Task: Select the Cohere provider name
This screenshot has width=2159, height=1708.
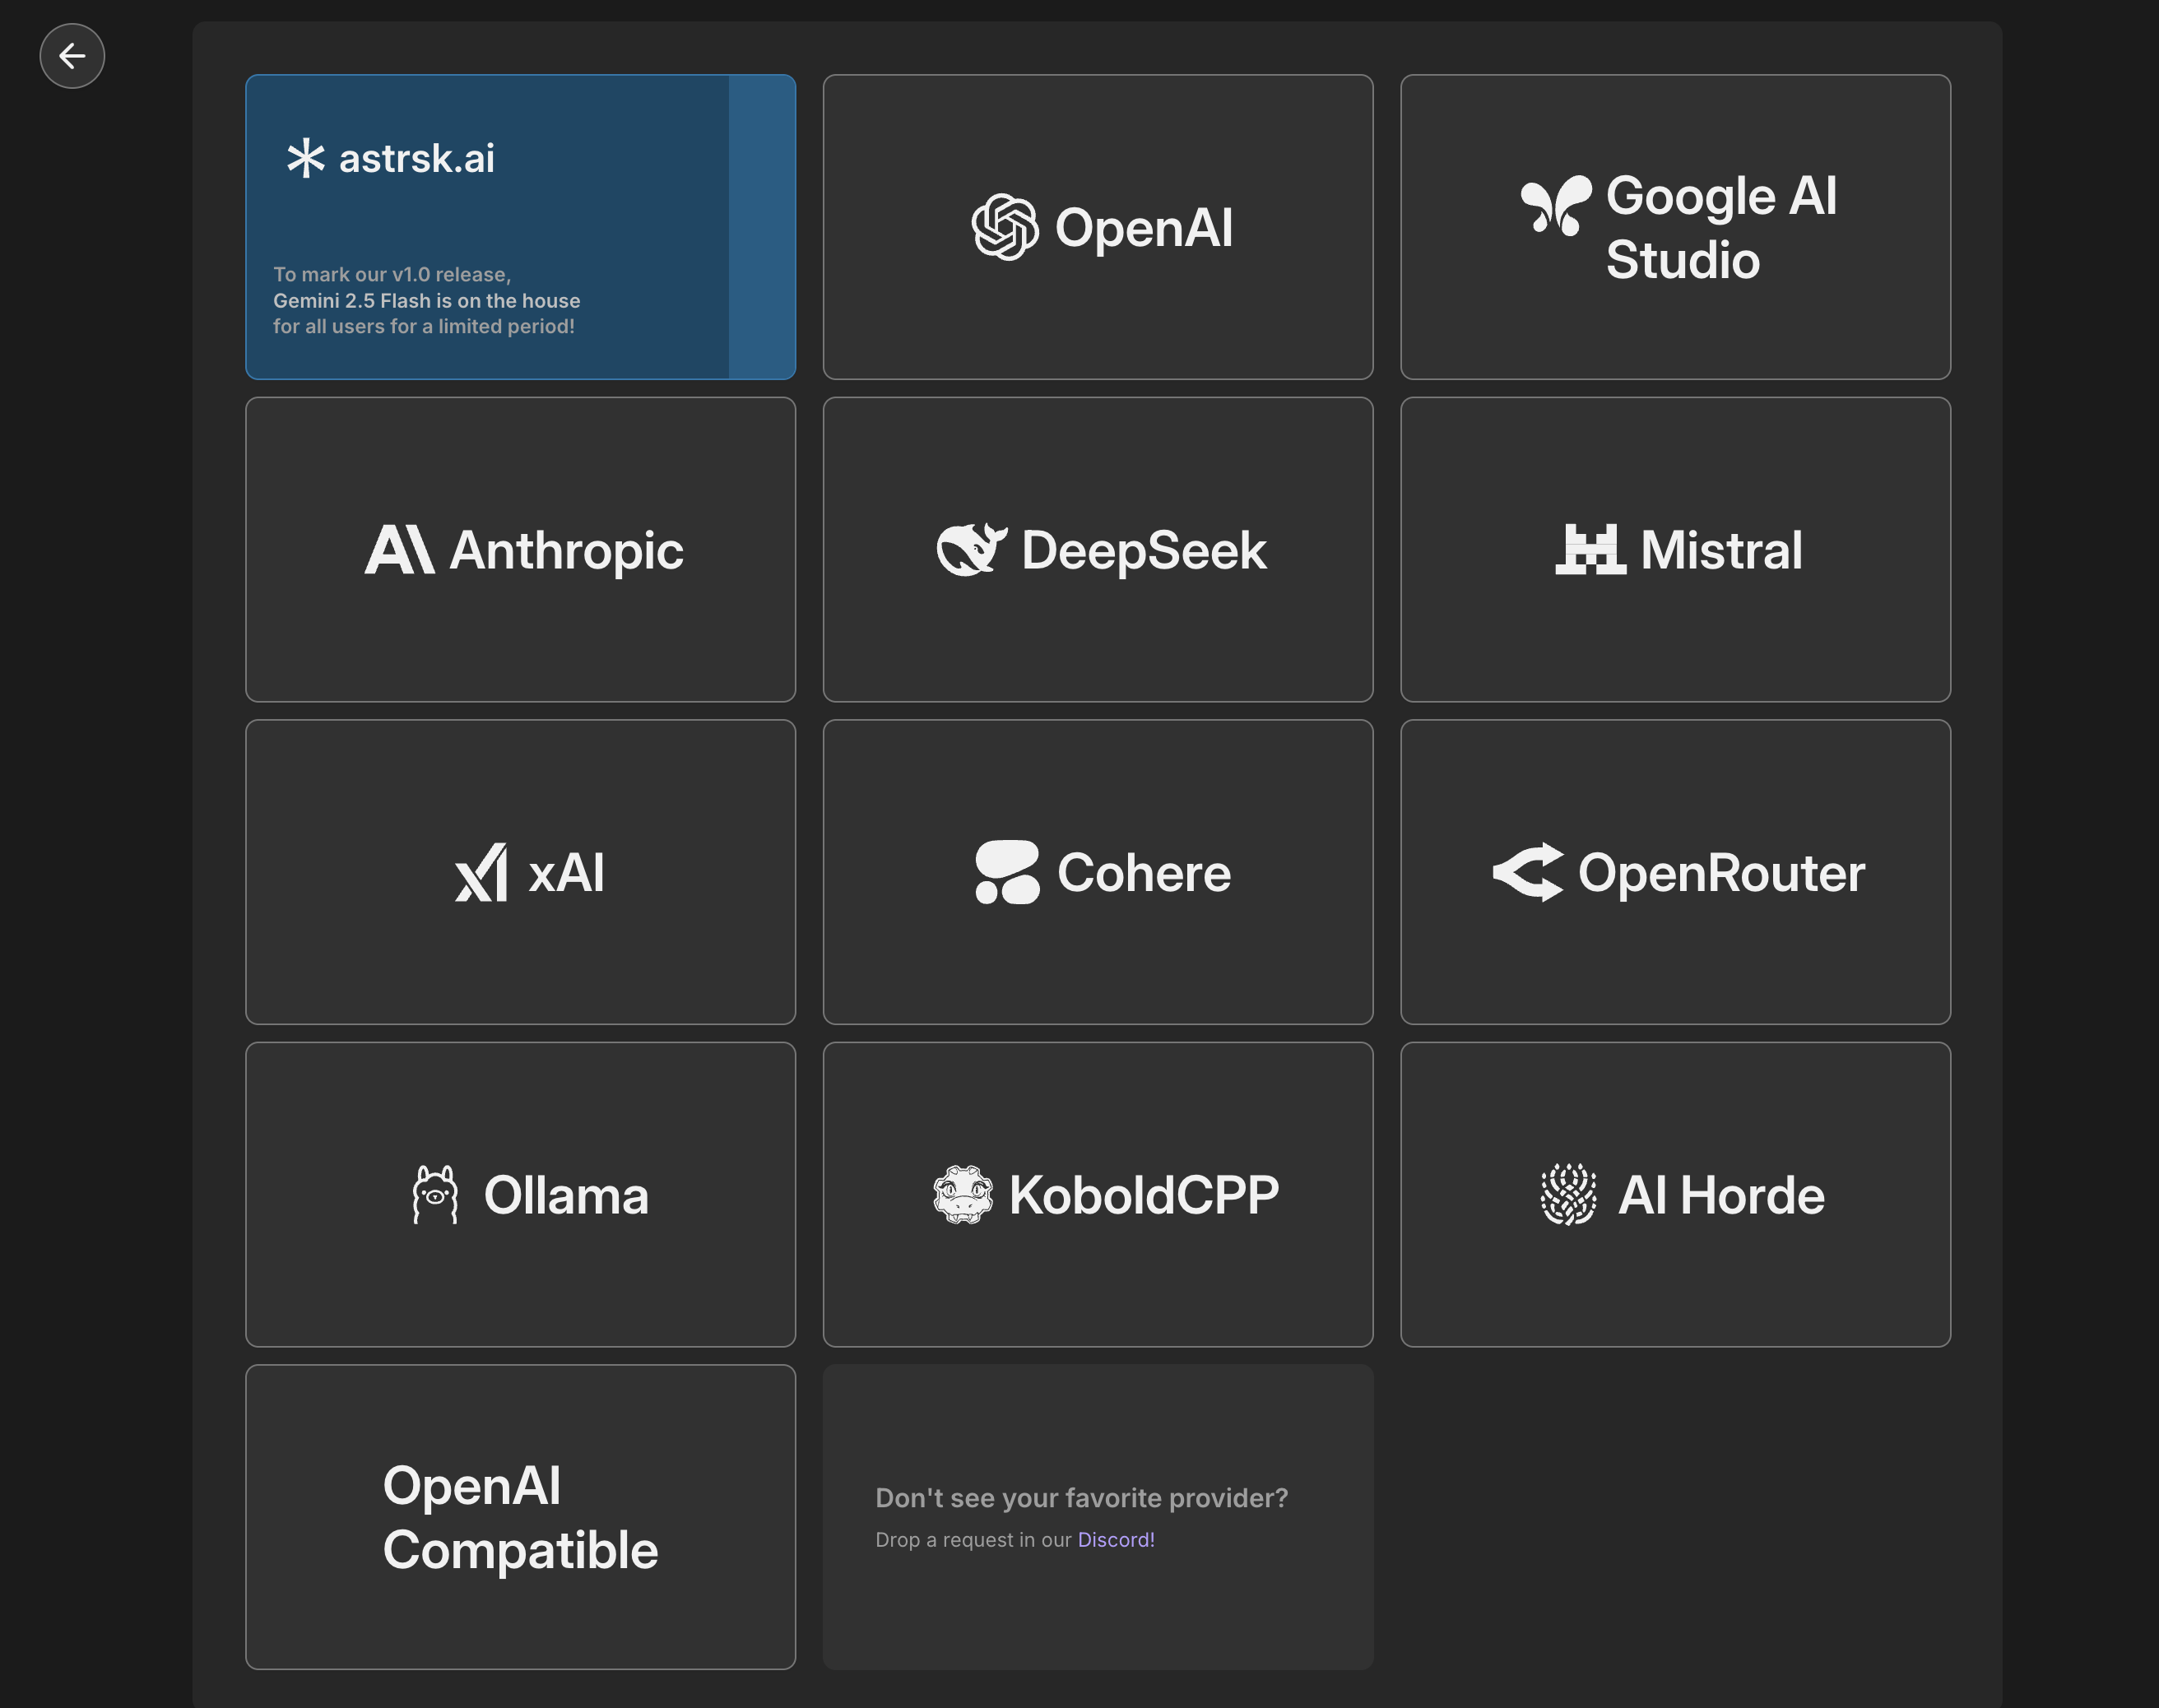Action: click(x=1144, y=873)
